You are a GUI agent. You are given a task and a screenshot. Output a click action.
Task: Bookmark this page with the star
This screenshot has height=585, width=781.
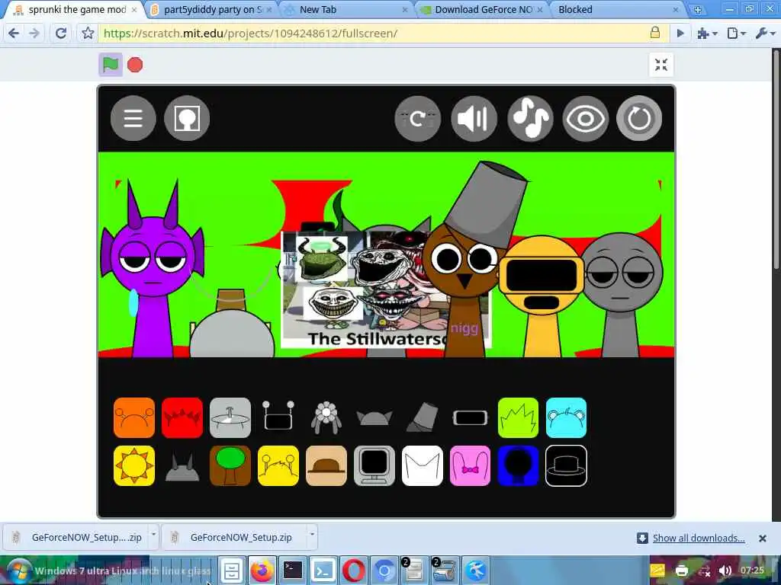(88, 34)
